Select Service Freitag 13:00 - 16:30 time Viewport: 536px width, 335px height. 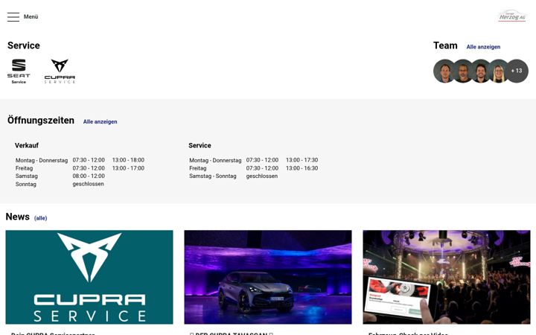pos(301,168)
